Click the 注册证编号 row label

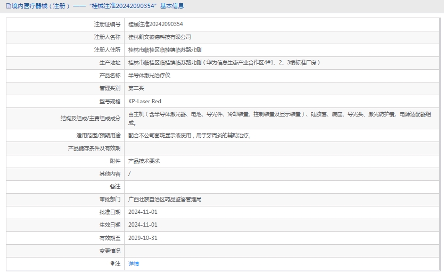click(x=107, y=24)
